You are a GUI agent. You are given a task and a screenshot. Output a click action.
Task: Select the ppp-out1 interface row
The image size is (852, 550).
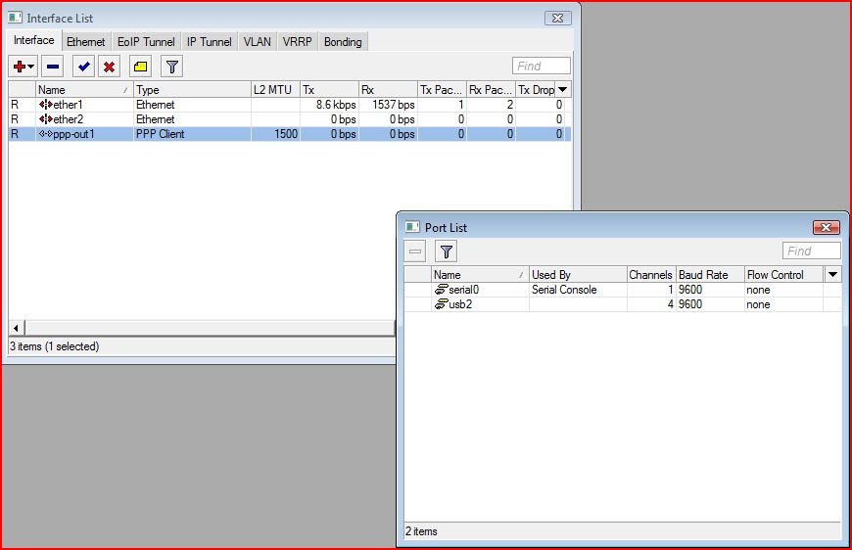pos(290,134)
